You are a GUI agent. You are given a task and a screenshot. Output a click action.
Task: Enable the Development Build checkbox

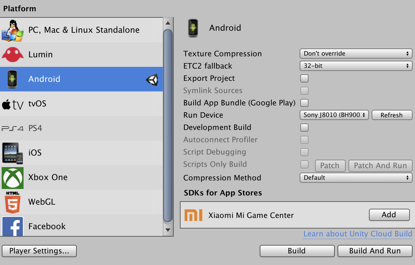(304, 128)
